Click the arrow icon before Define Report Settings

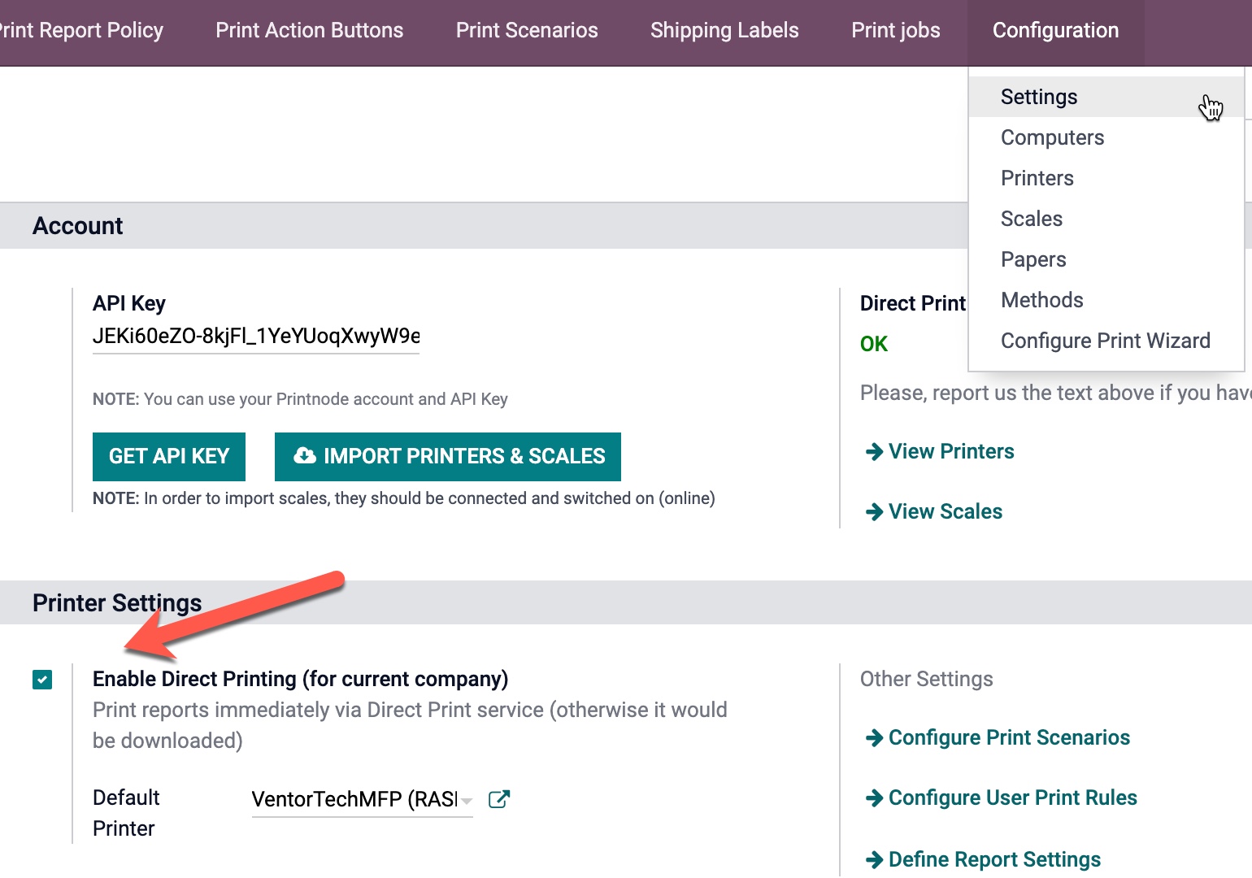[874, 858]
